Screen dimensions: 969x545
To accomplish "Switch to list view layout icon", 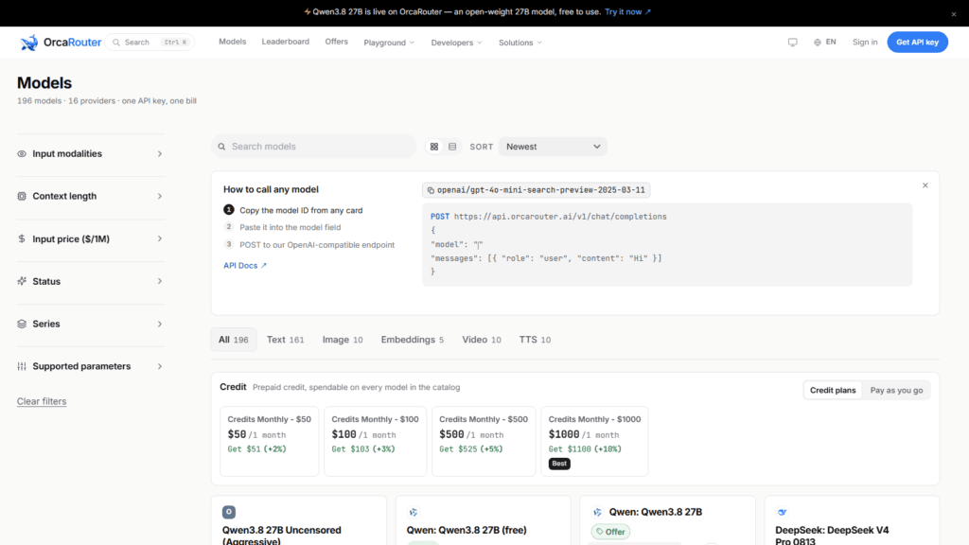I will pyautogui.click(x=452, y=147).
